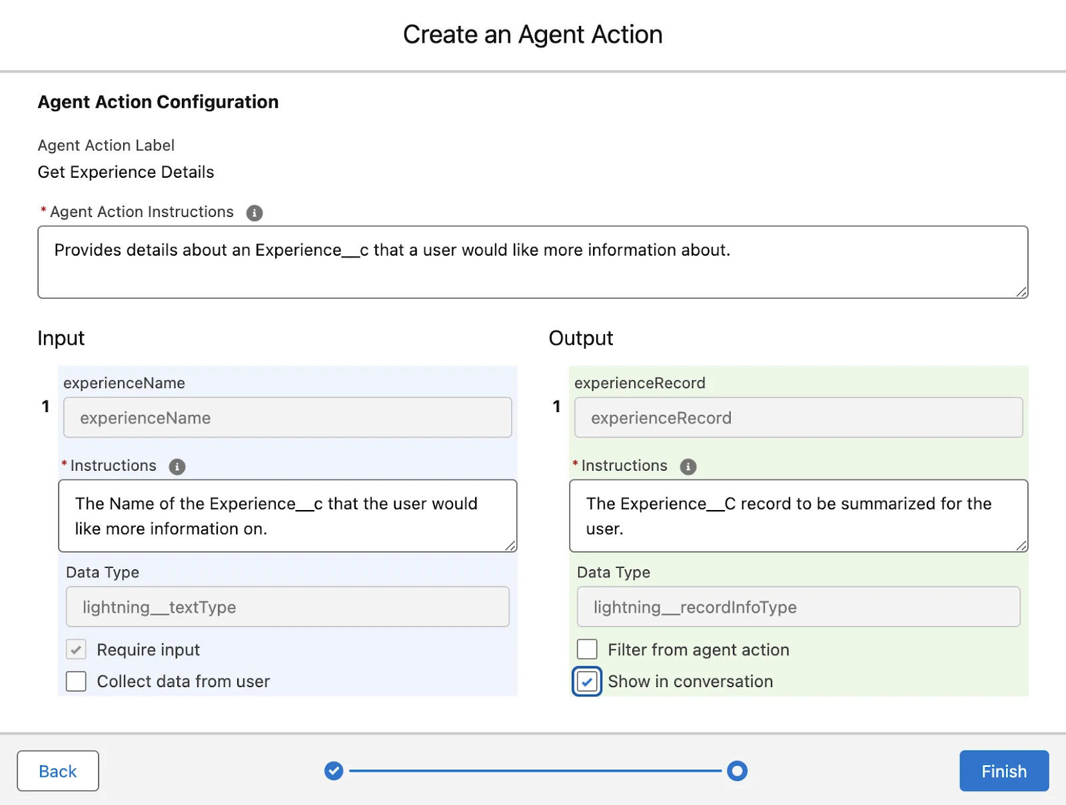Click inside Agent Action Instructions text area
The height and width of the screenshot is (805, 1066).
533,262
